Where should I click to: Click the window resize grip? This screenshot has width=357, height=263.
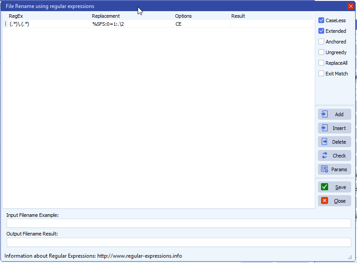[x=350, y=257]
